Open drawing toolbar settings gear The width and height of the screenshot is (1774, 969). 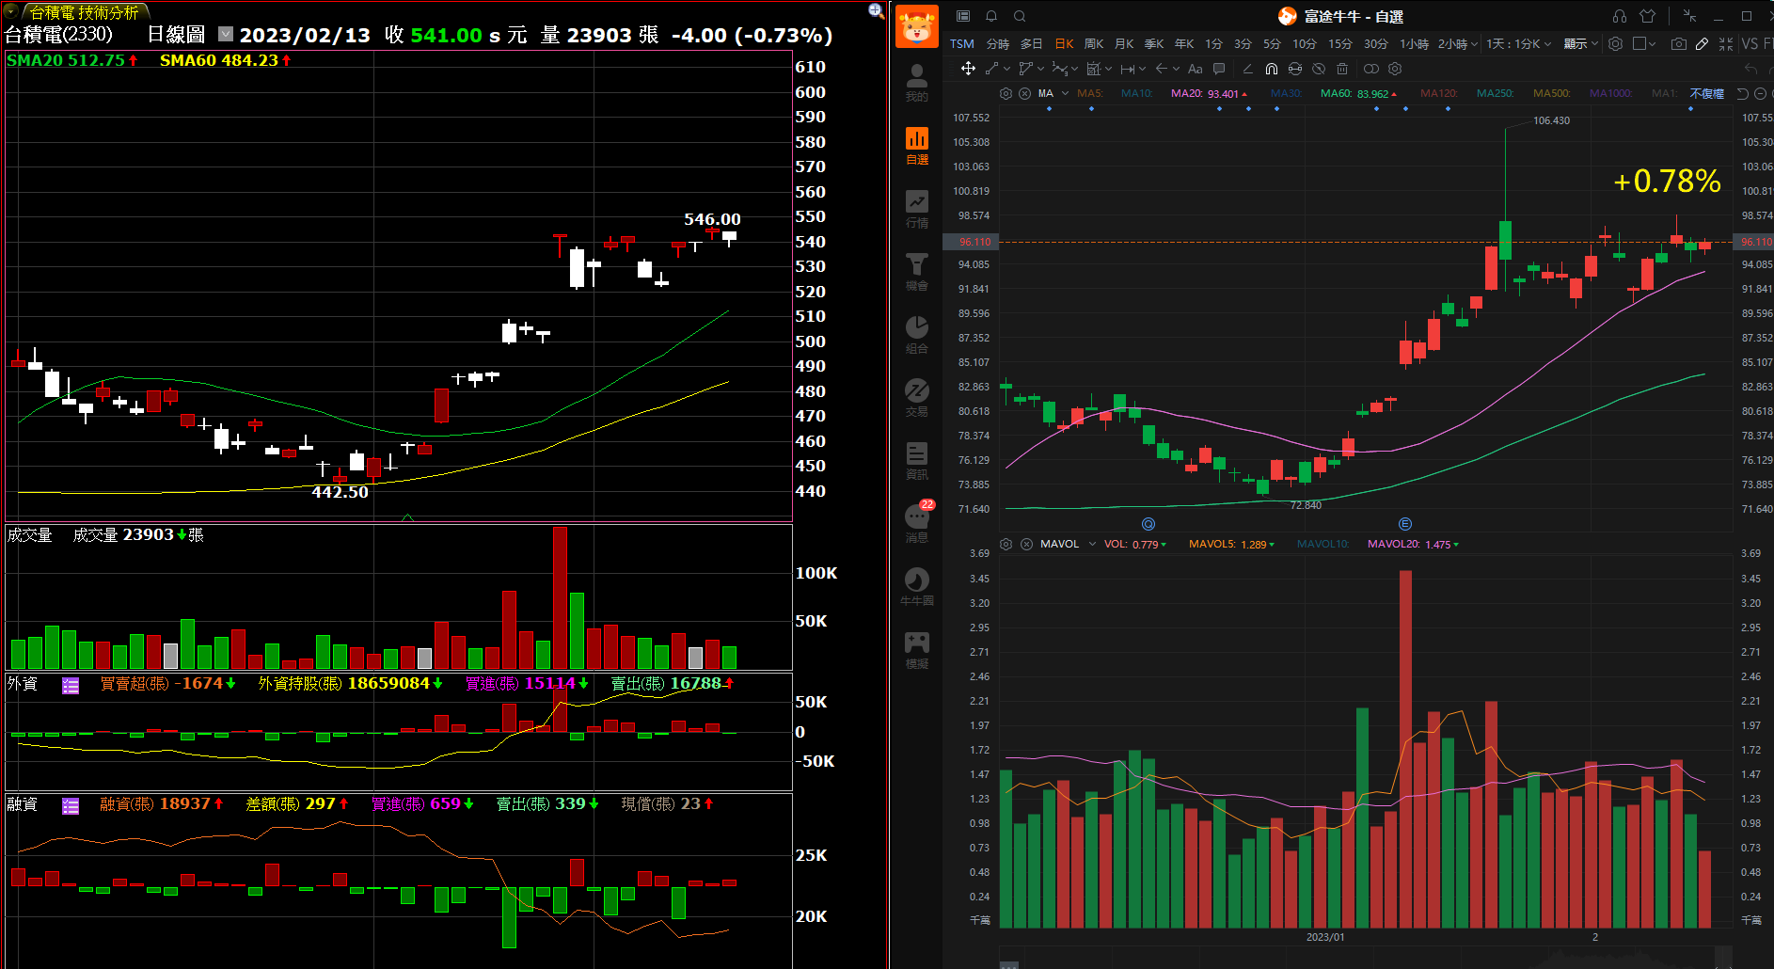pos(1395,69)
